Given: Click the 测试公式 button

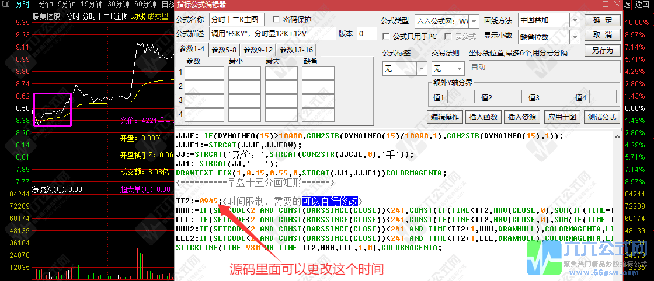Looking at the screenshot, I should 602,117.
